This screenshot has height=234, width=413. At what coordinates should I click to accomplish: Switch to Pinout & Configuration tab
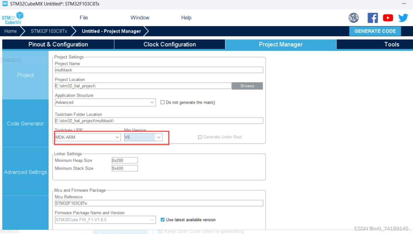click(58, 44)
